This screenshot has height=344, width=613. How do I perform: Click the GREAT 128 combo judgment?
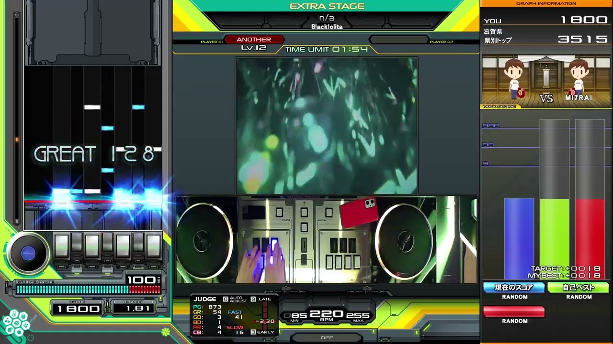coord(94,154)
